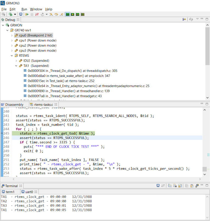Screen dimensions: 210x221
Task: Collapse the TA1 (Suspended) thread node
Action: point(16,66)
